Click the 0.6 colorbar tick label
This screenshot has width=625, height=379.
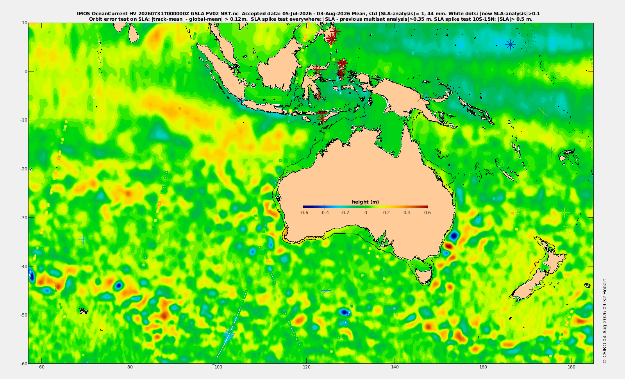tap(428, 213)
